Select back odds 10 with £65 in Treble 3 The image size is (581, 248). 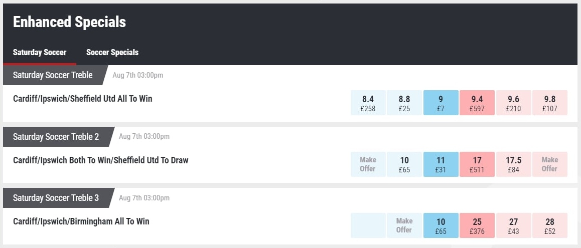[x=441, y=225]
